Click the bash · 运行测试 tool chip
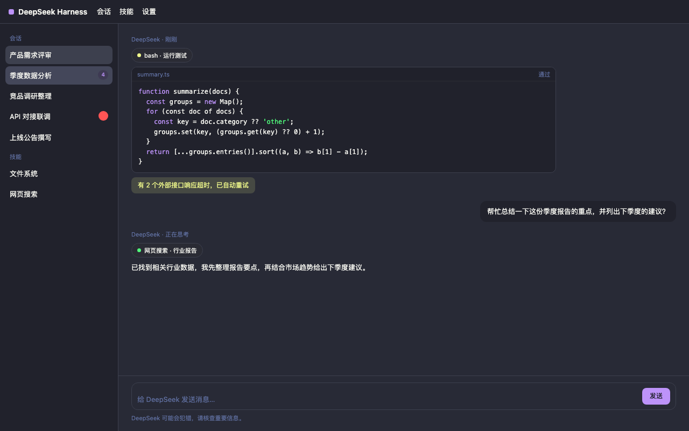 coord(162,55)
